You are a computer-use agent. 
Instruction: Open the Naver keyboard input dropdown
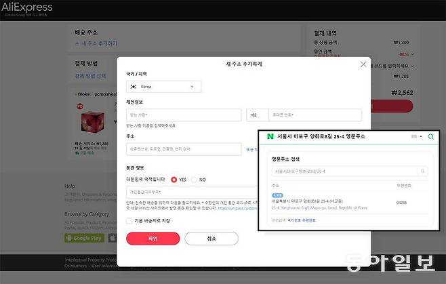(x=417, y=137)
